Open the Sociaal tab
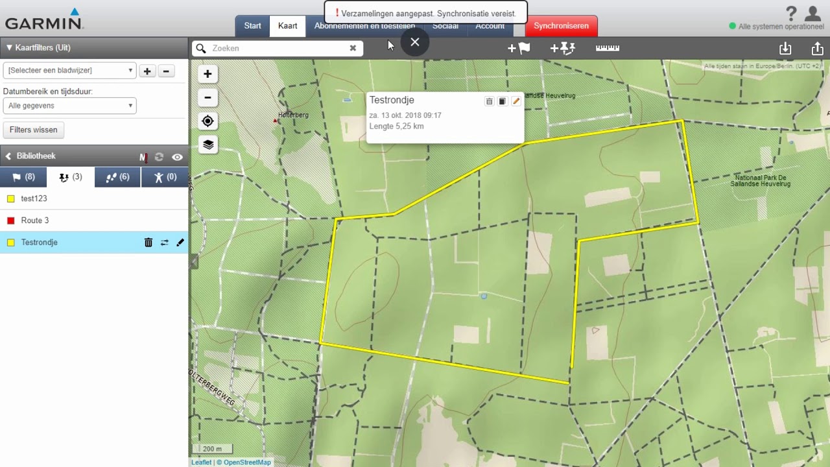830x467 pixels. pos(445,26)
